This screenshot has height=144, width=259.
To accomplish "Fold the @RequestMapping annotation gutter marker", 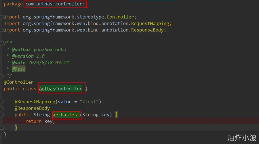I will click(x=2, y=102).
